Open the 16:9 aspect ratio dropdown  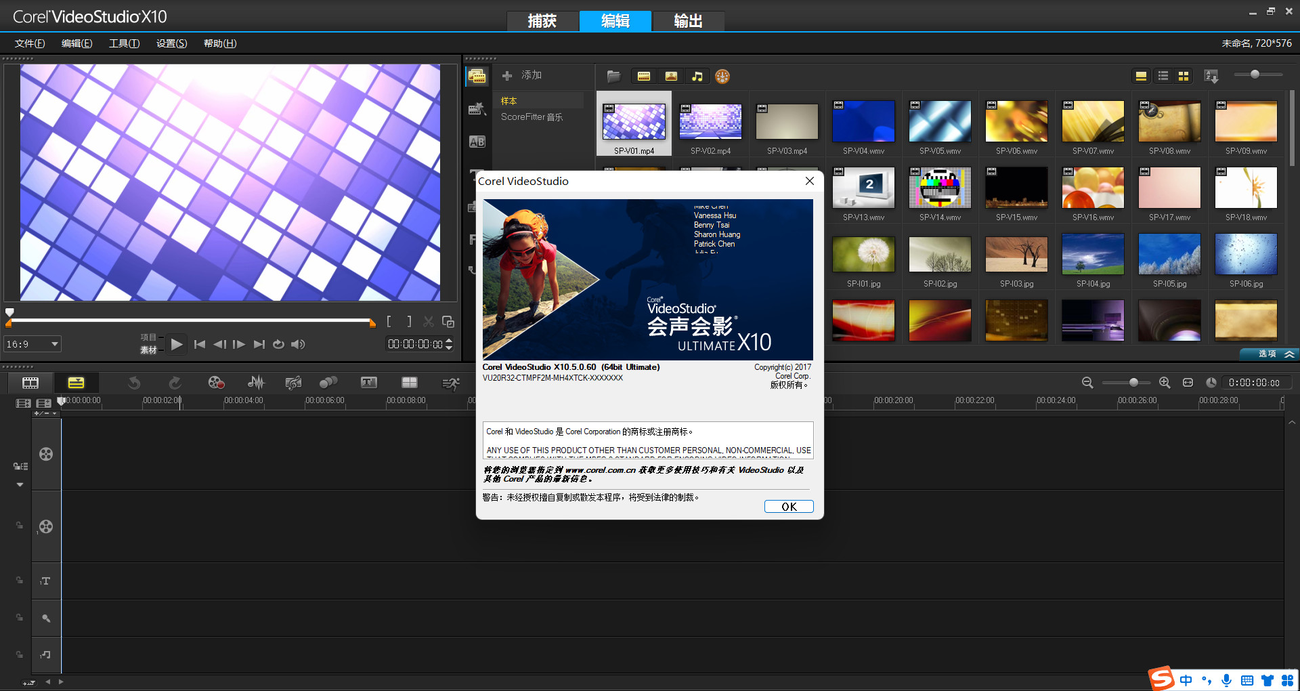32,344
